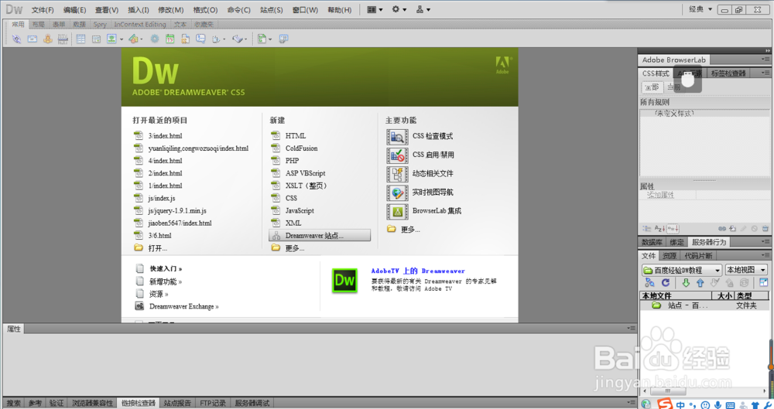Toggle Show Category View in CSS panel
The image size is (774, 409).
(x=646, y=228)
